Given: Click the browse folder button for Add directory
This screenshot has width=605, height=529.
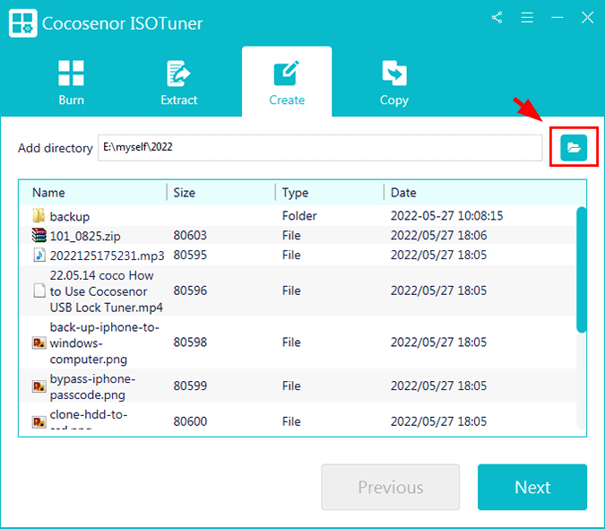Looking at the screenshot, I should [574, 147].
